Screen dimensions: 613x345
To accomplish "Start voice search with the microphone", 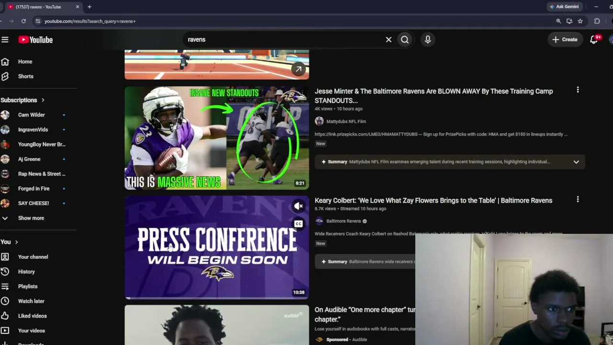I will click(428, 40).
